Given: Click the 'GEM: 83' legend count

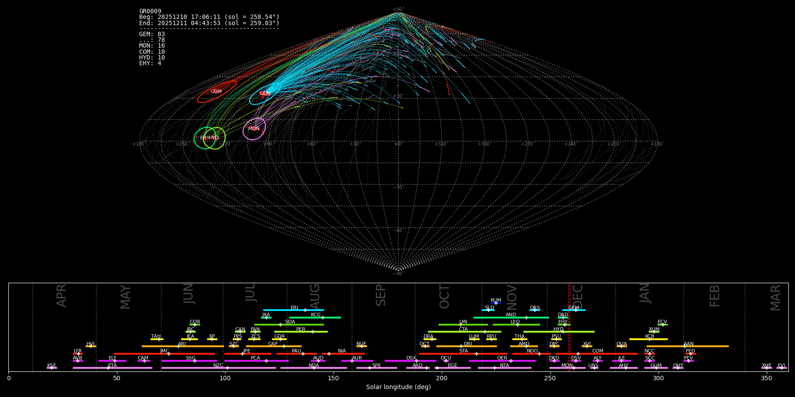Looking at the screenshot, I should coord(152,34).
